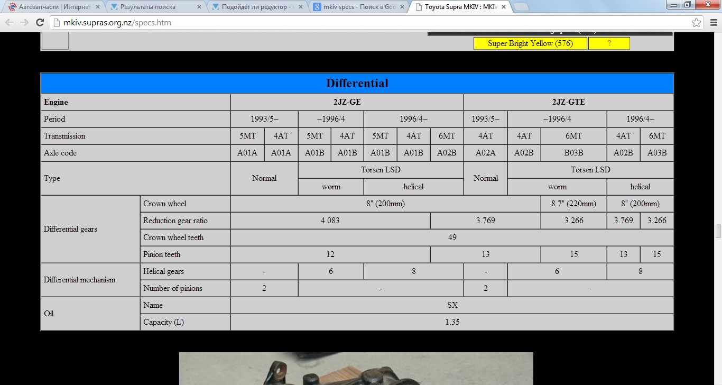Close the Автозапчасти tab

point(97,7)
